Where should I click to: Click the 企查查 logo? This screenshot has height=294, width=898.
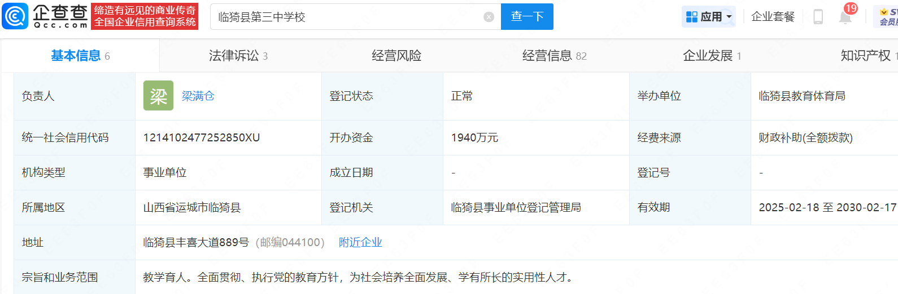click(x=45, y=16)
